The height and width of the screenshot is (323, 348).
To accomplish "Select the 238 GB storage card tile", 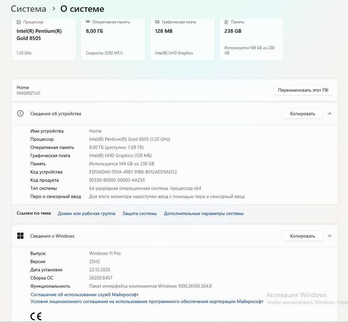I will click(252, 40).
